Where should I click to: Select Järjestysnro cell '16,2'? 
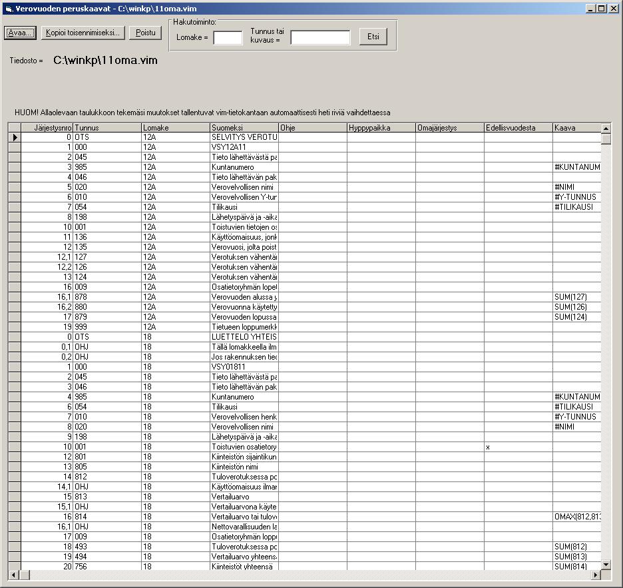47,307
